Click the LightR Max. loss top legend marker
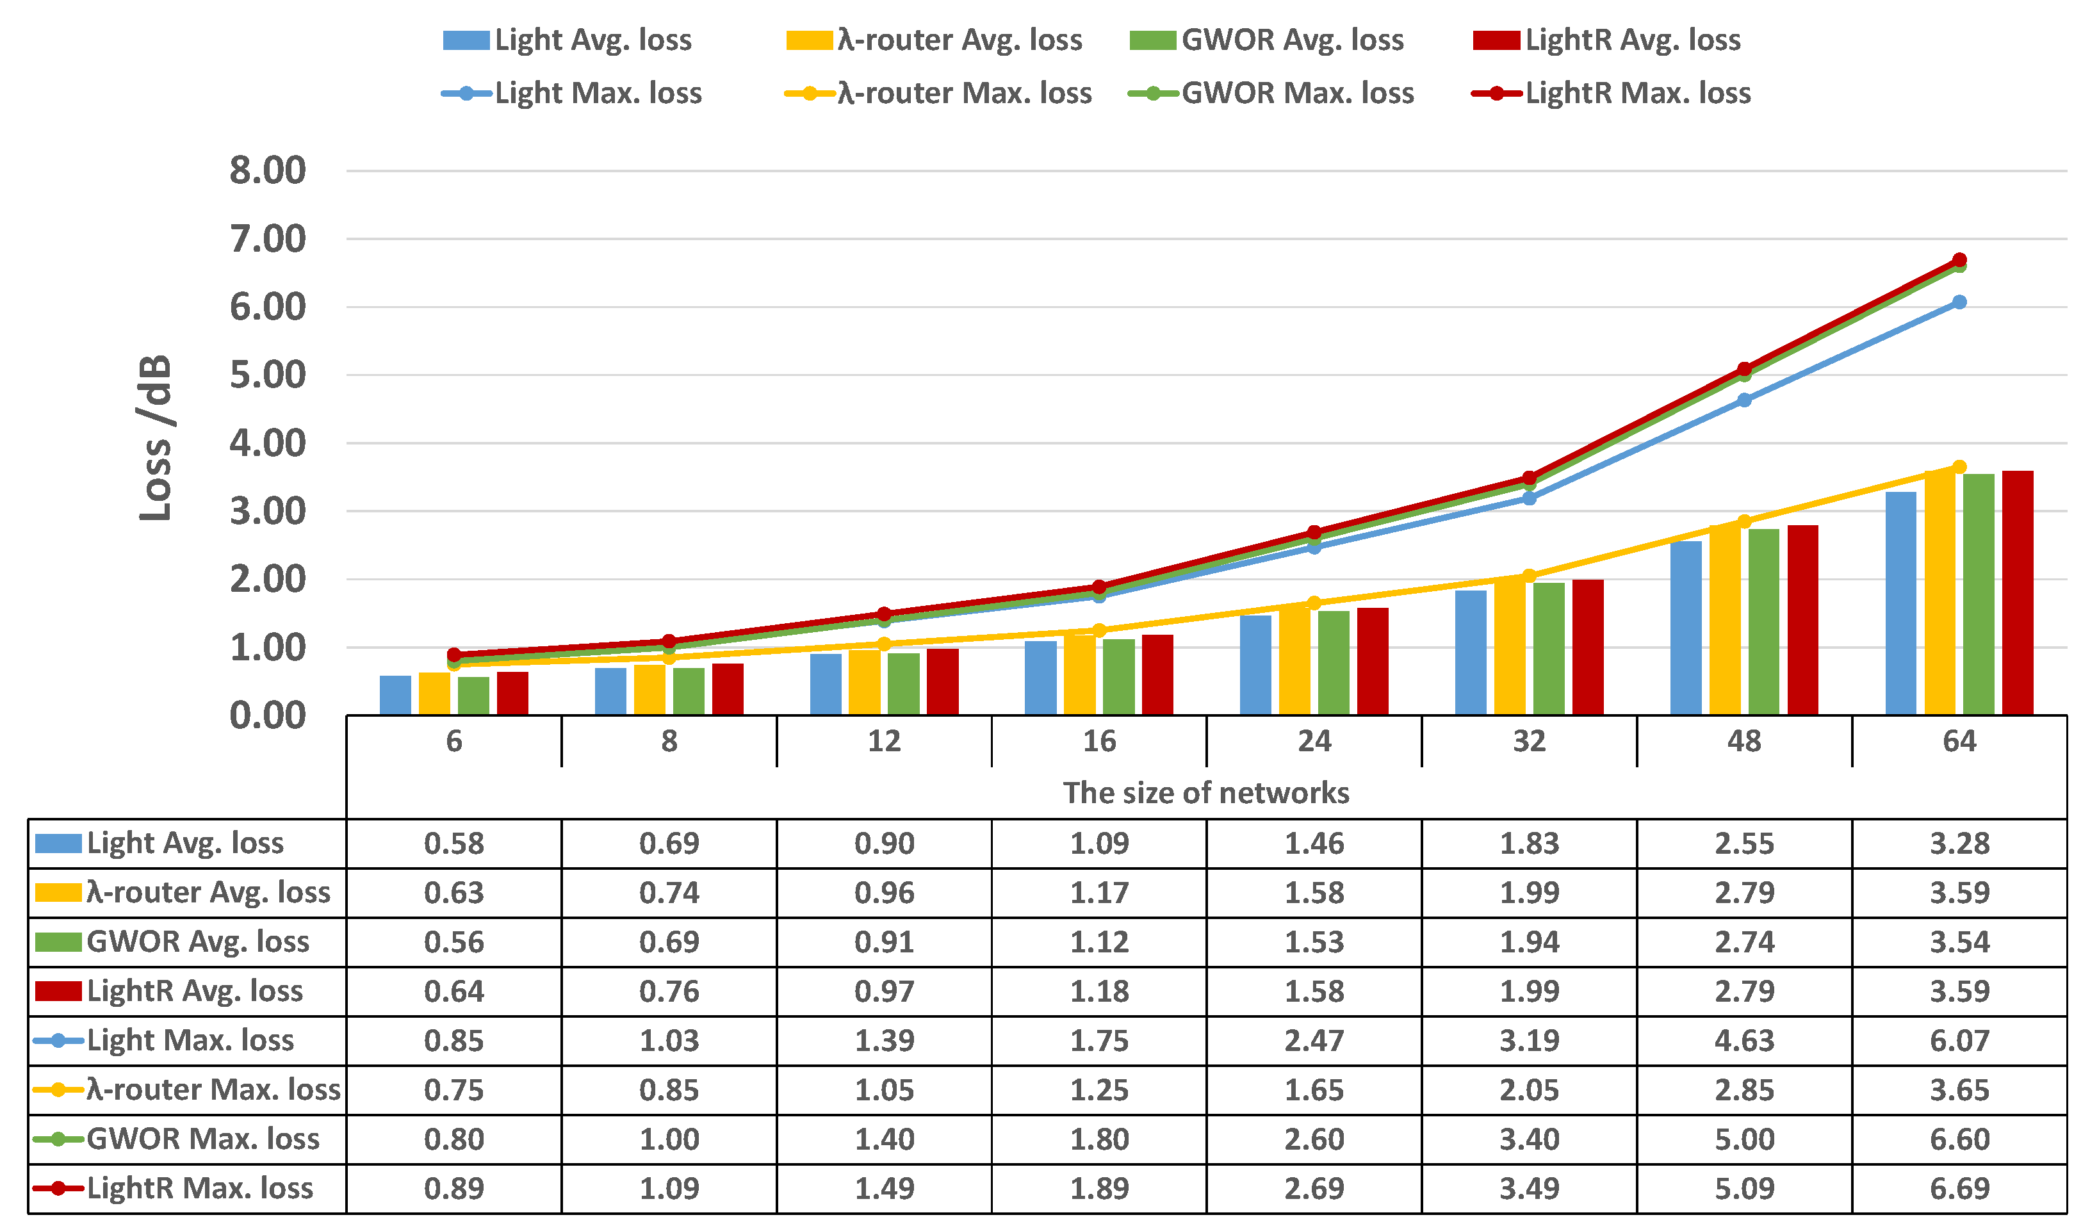The width and height of the screenshot is (2090, 1231). [x=1496, y=94]
